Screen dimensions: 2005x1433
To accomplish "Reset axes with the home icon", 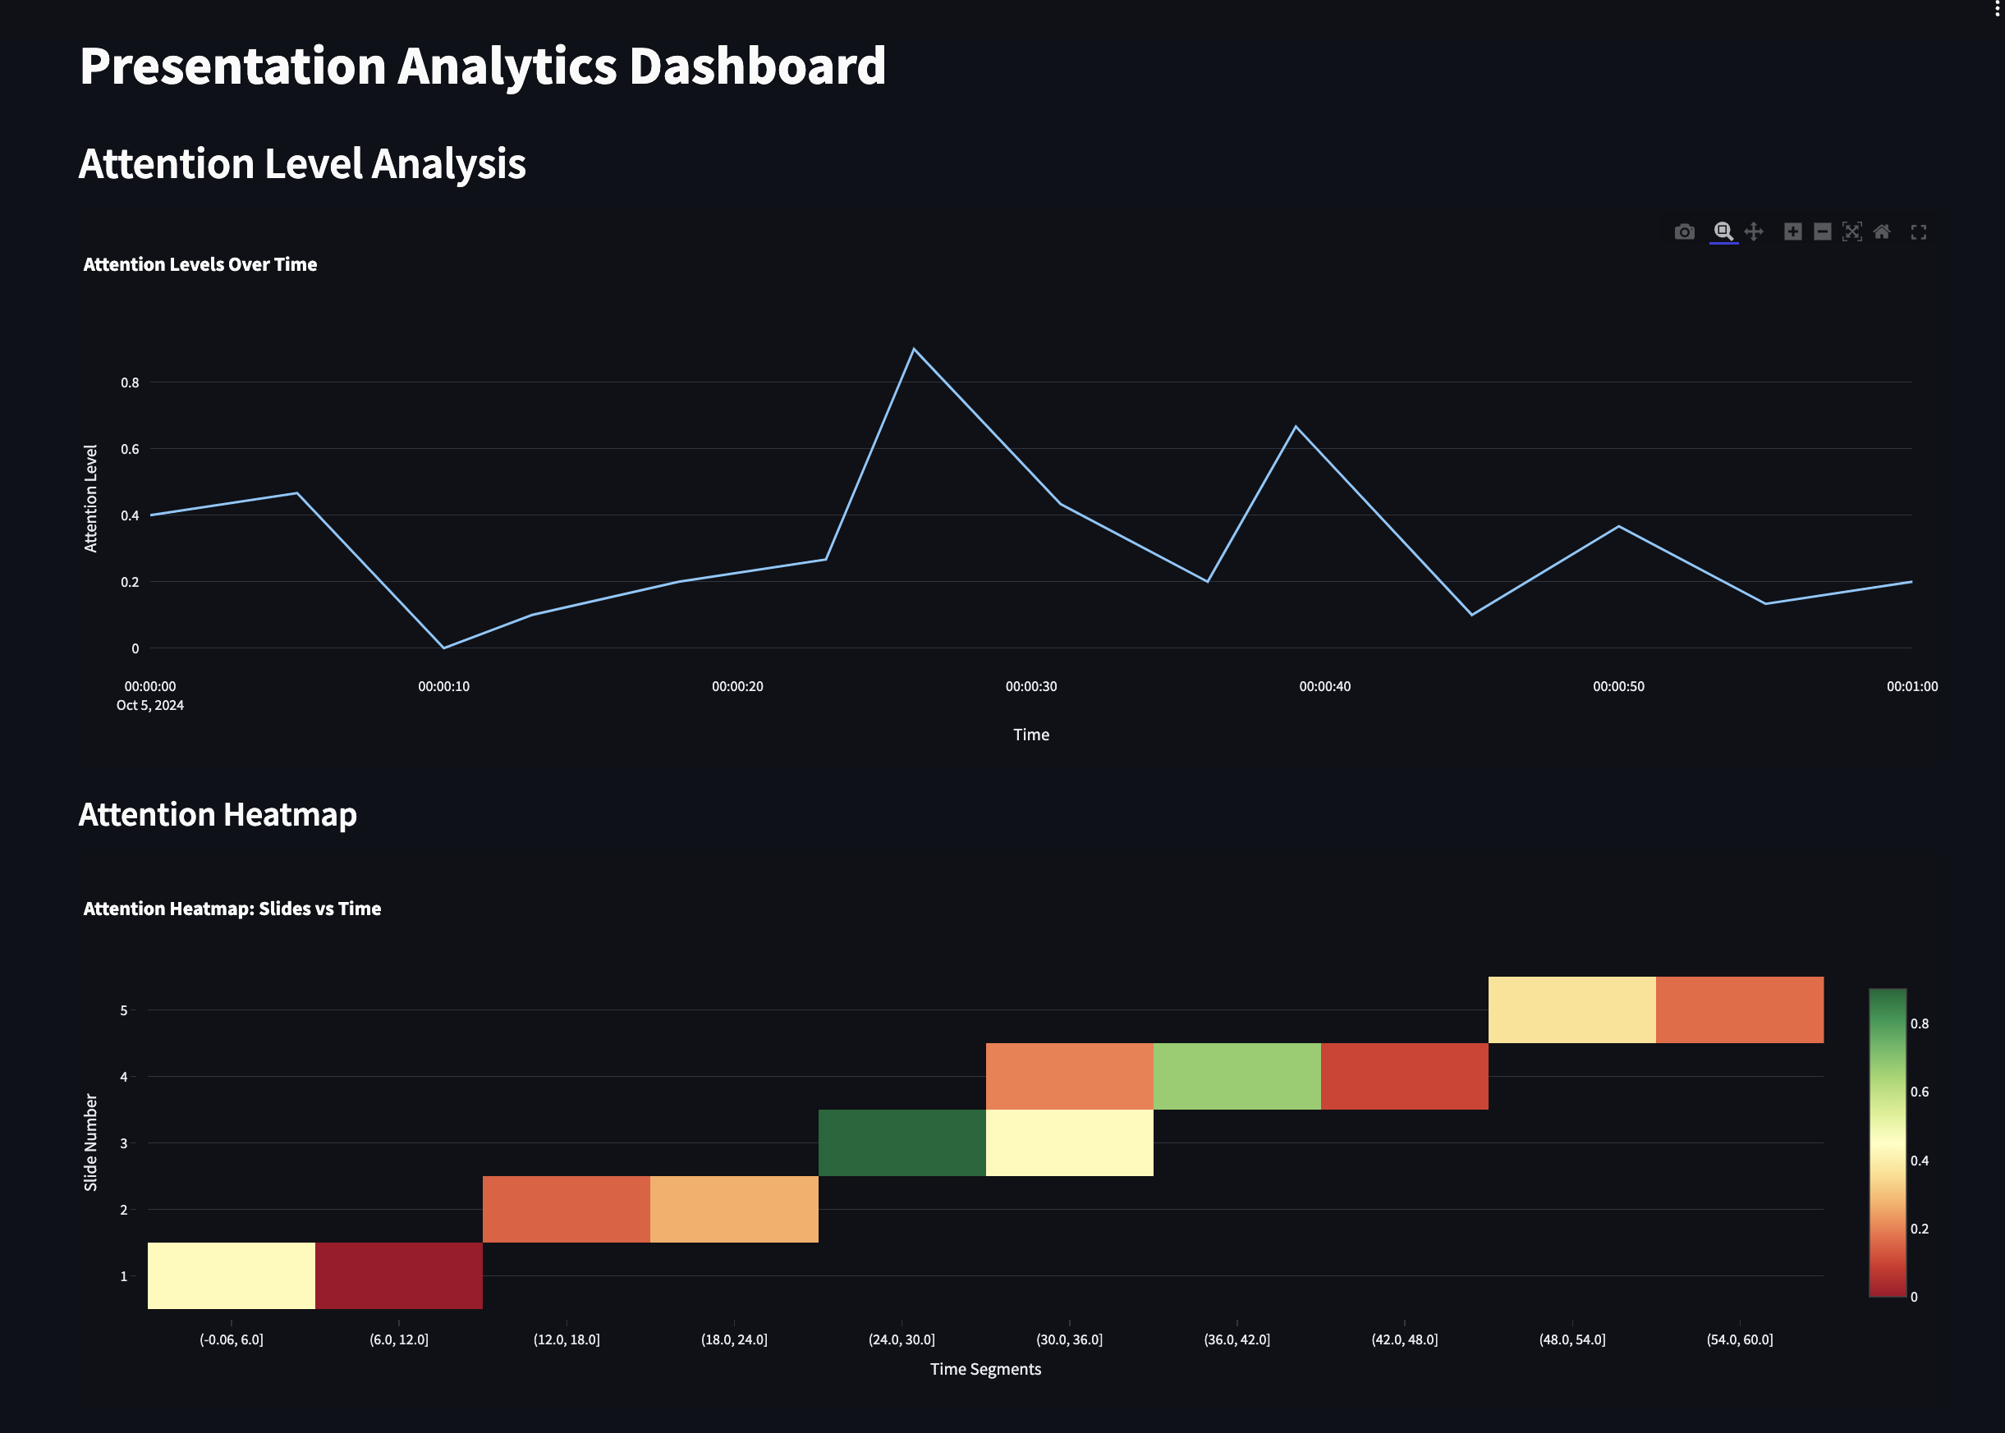I will pyautogui.click(x=1882, y=231).
